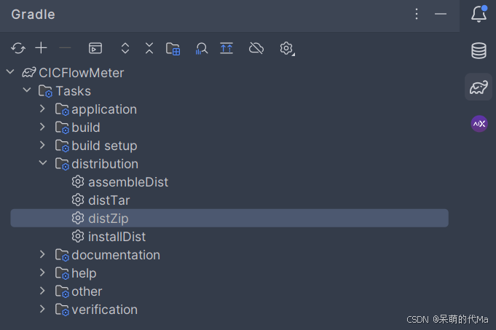Open the purple AIX sidebar tool
Screen dimensions: 496x330
[479, 124]
